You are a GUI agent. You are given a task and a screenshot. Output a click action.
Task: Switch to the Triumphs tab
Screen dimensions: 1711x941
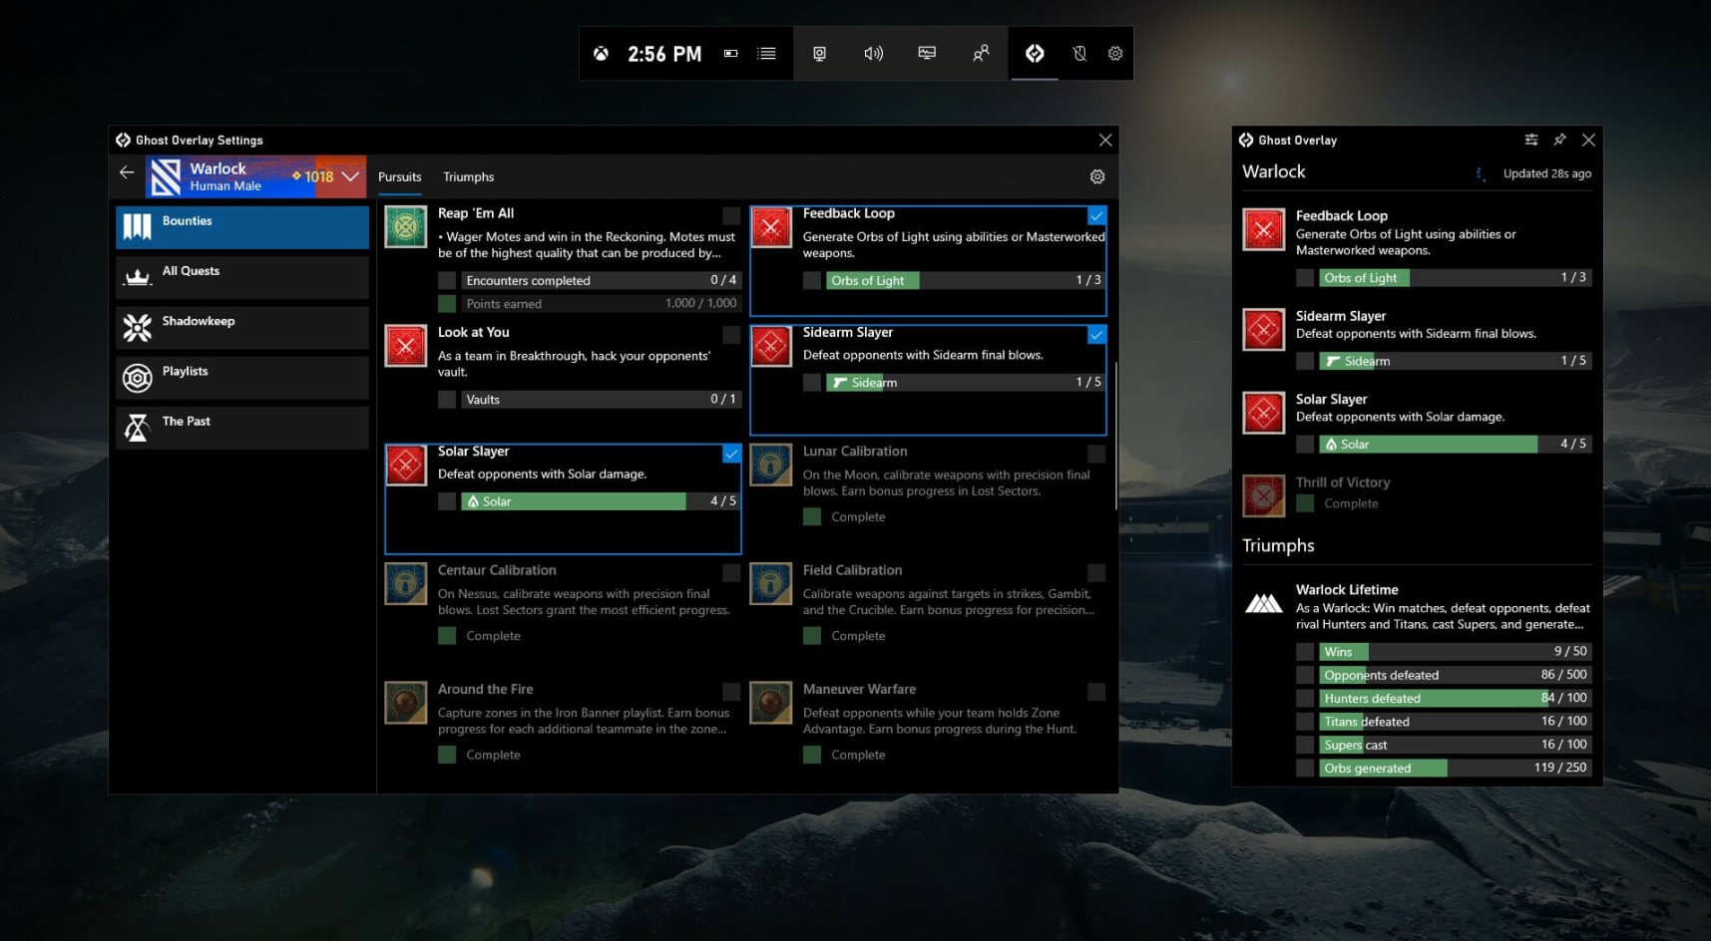coord(468,176)
